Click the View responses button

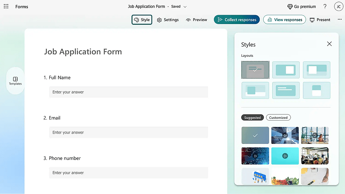[x=285, y=20]
